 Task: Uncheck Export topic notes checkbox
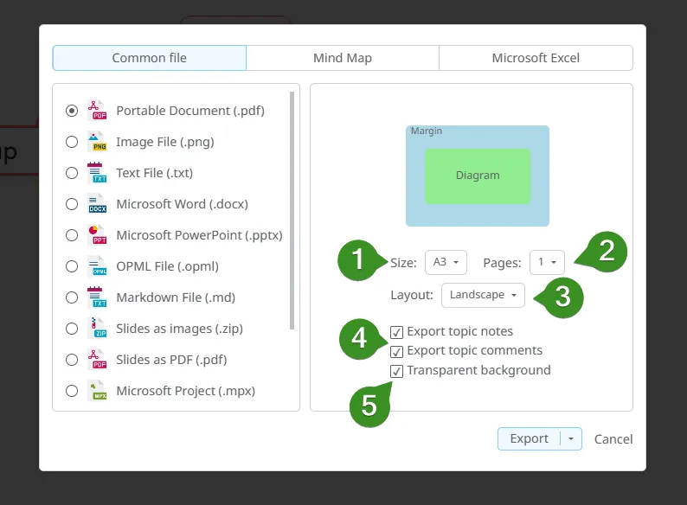[x=396, y=331]
